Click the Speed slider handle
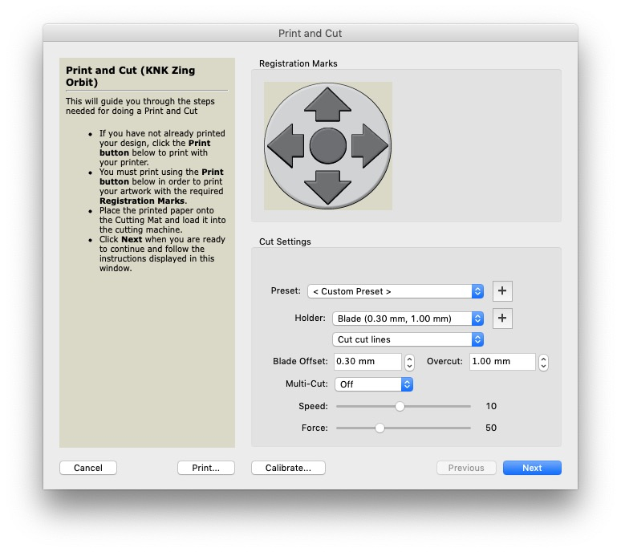The image size is (621, 552). [x=400, y=407]
